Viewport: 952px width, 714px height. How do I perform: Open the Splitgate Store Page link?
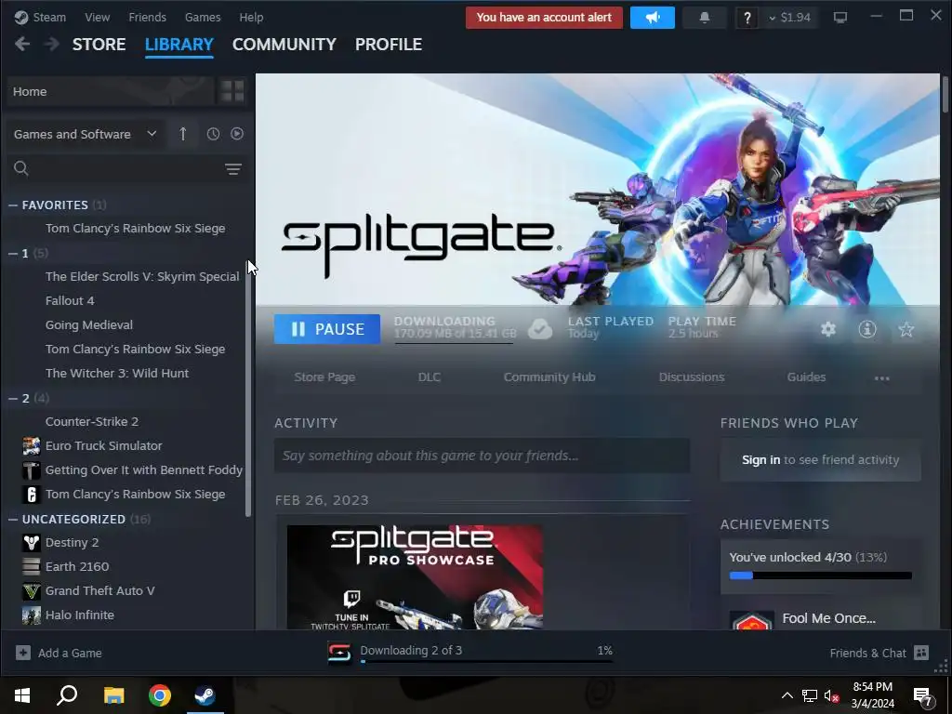click(x=324, y=377)
